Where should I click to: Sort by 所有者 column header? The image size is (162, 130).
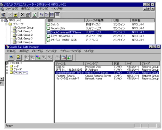143,20
